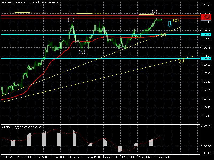214x160 pixels.
Task: Select the white (v) wave label
Action: click(x=155, y=11)
